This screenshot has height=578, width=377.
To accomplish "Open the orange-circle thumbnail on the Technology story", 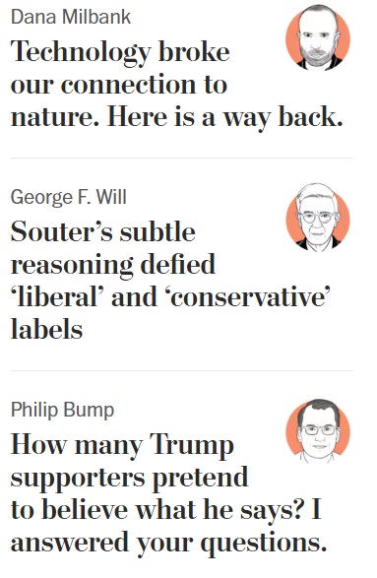I will click(318, 37).
